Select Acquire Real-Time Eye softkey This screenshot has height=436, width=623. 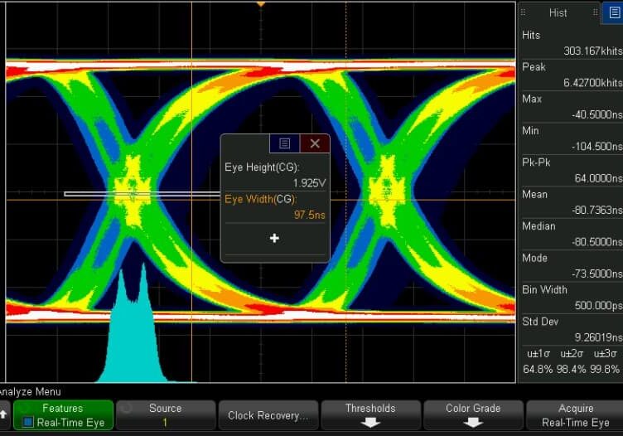(575, 415)
